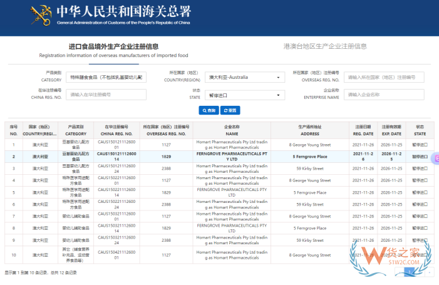
Task: Select the 进口食品境外生产企业注册信息 tab
Action: pos(114,50)
